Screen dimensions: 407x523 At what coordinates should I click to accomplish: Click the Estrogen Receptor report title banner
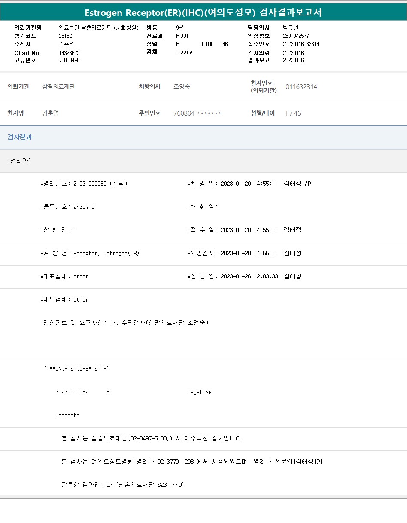click(x=203, y=12)
